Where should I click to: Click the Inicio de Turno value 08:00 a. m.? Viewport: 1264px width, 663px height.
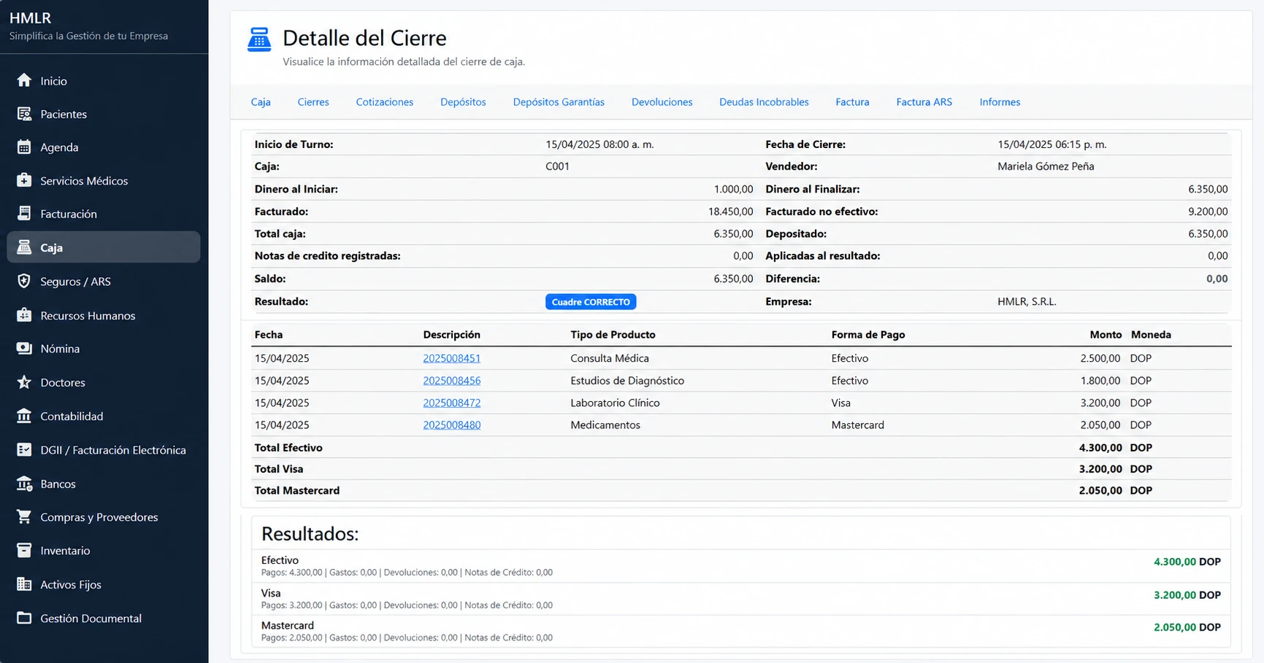(600, 144)
